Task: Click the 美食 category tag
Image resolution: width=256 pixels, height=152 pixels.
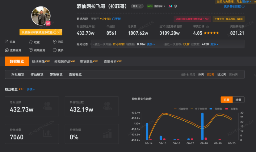Action: [137, 6]
